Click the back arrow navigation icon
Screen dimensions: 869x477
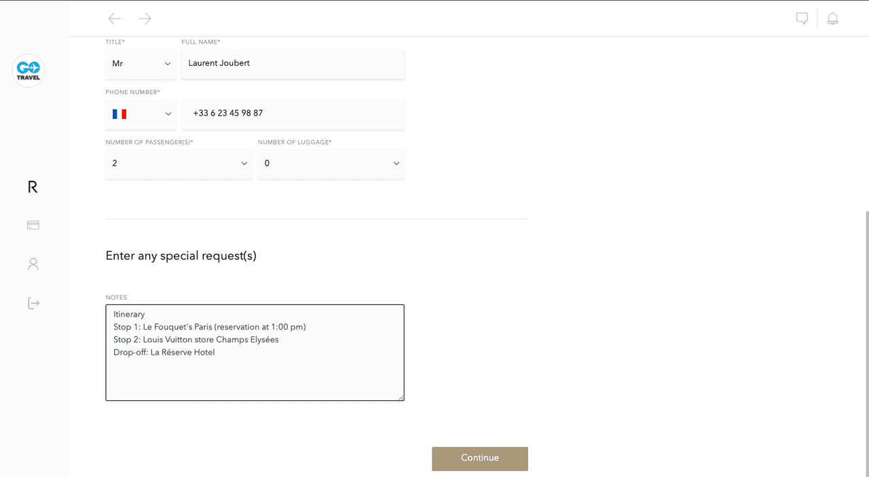(115, 19)
